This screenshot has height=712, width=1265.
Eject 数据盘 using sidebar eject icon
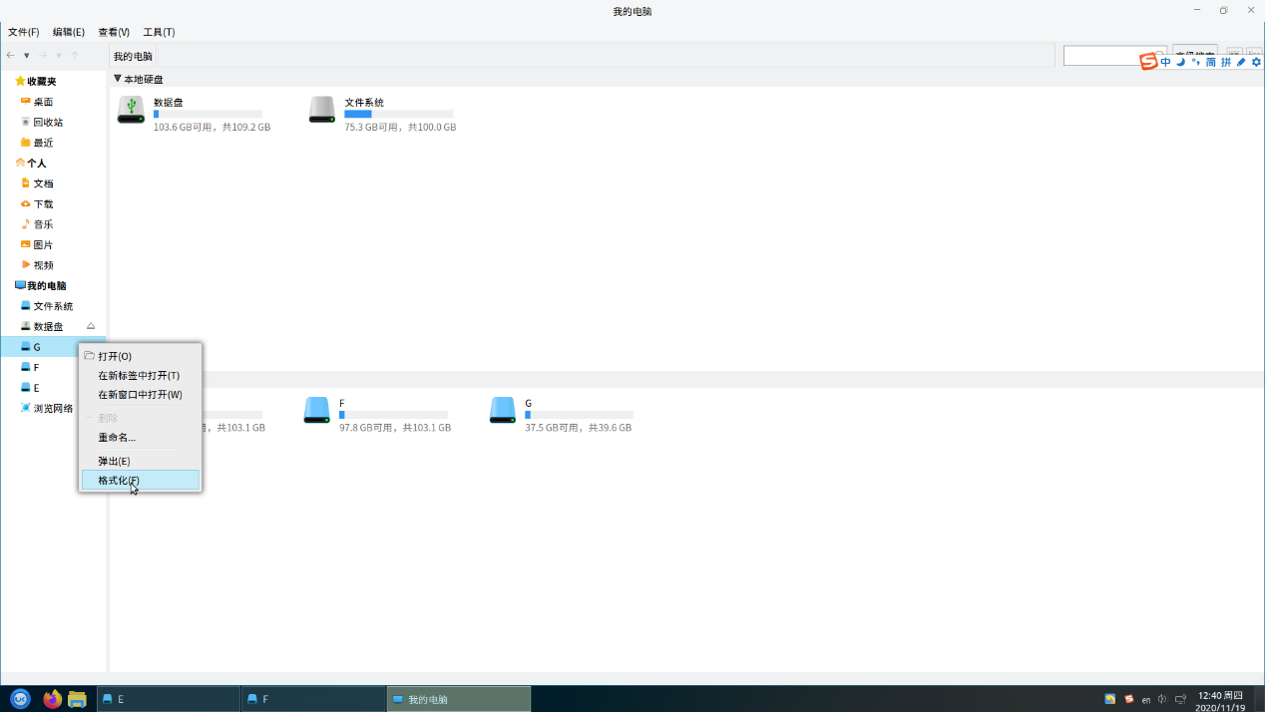(91, 326)
